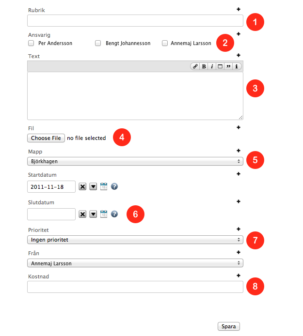The width and height of the screenshot is (303, 336).
Task: Open the calendar picker for Startdatum
Action: (104, 187)
